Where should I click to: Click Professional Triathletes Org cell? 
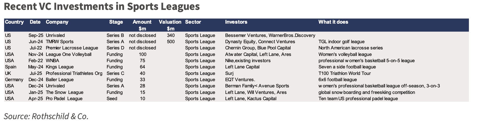pos(74,73)
